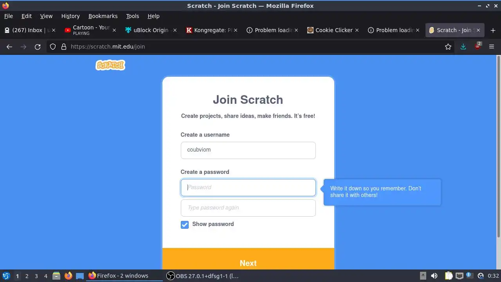Close the Cookie Clicker tab
Viewport: 501px width, 282px height.
(357, 30)
